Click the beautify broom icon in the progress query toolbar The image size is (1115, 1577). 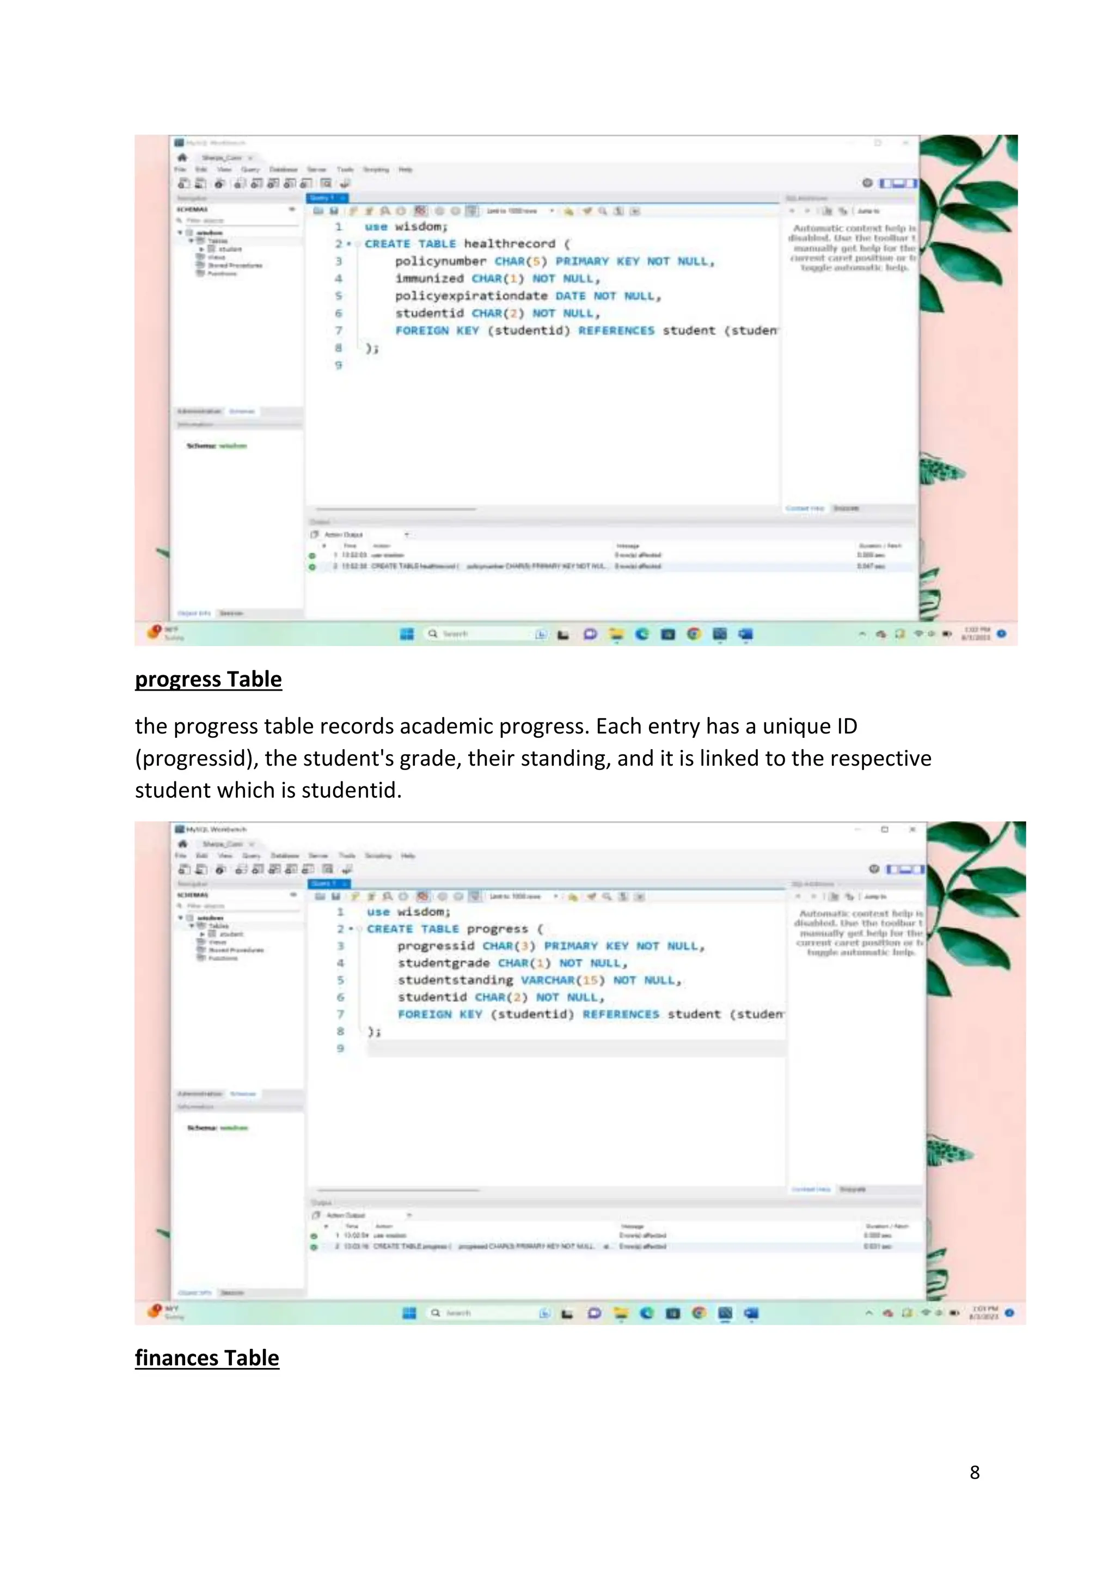[x=591, y=896]
